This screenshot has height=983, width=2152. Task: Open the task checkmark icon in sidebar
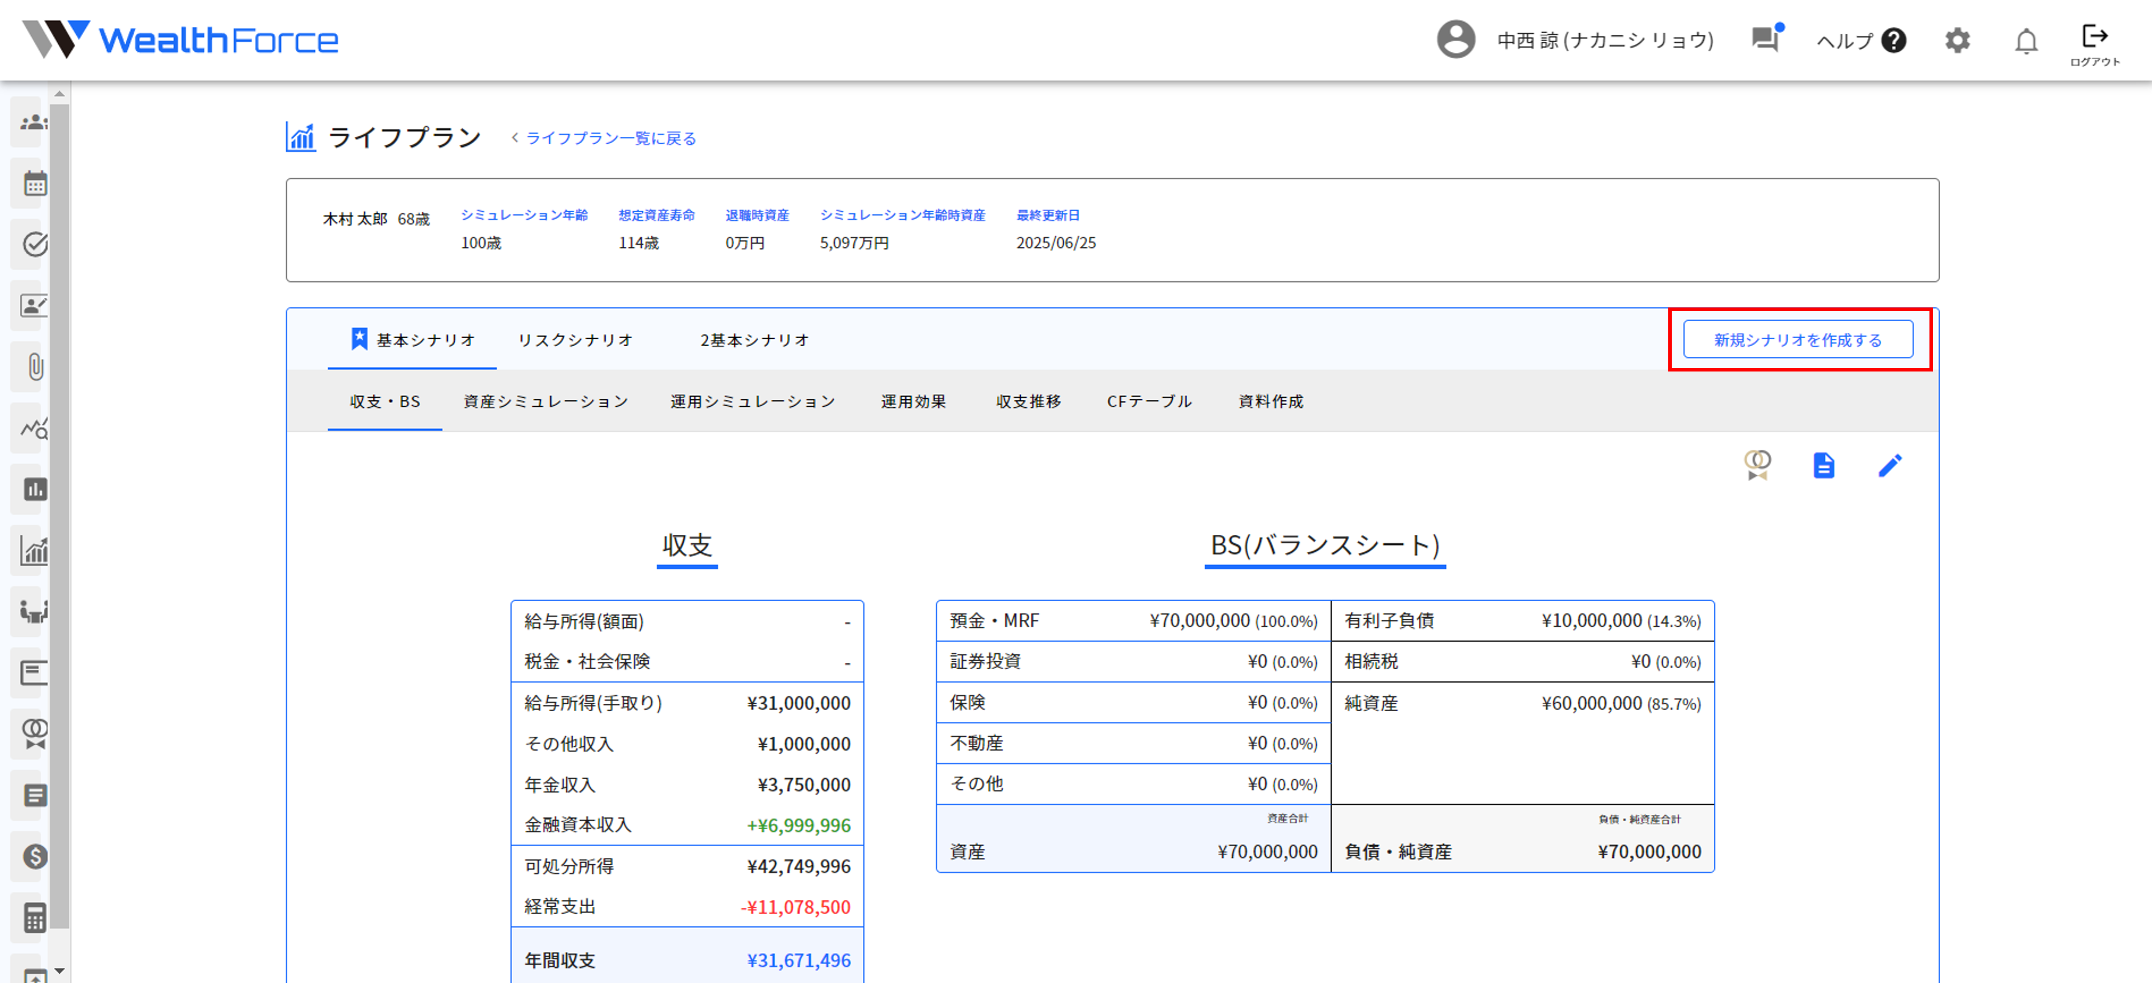34,245
